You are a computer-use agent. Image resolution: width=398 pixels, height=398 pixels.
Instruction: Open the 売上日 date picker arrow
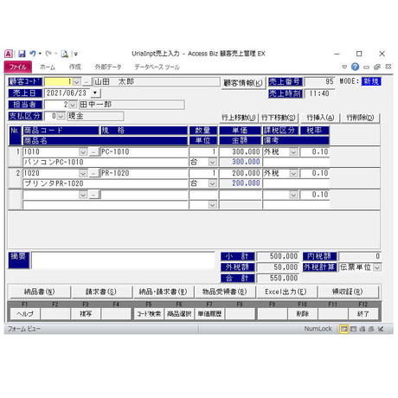95,93
